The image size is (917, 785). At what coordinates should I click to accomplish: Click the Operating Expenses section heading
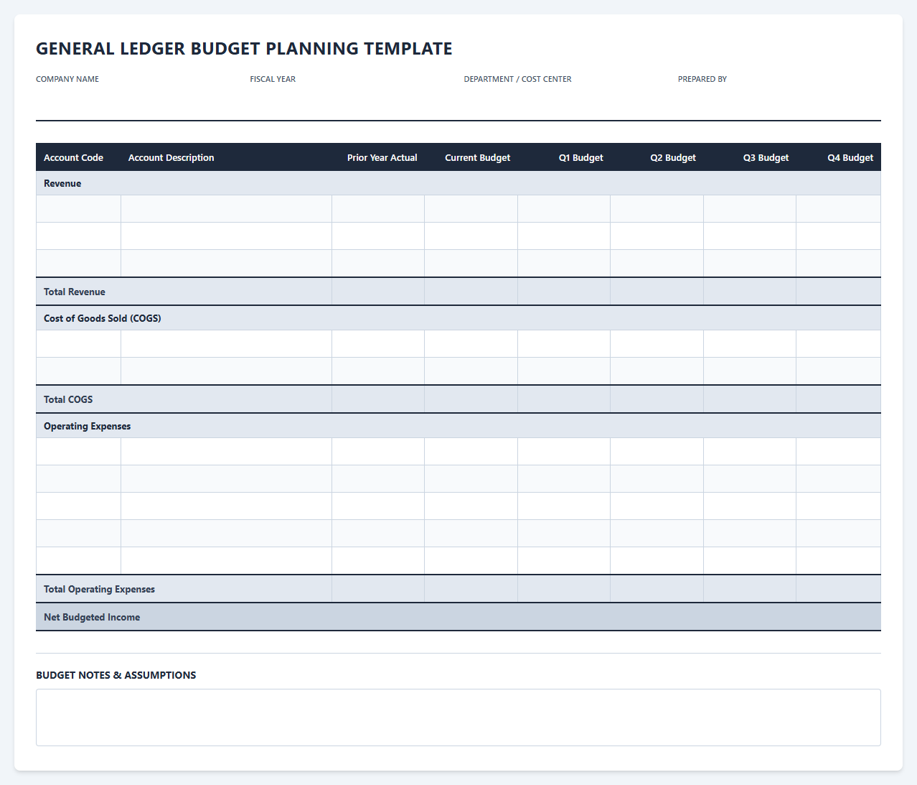coord(88,426)
